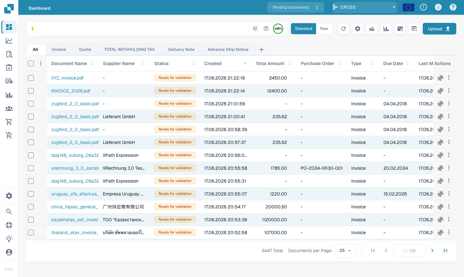Image resolution: width=464 pixels, height=277 pixels.
Task: Go to the next page of documents
Action: coord(432,251)
